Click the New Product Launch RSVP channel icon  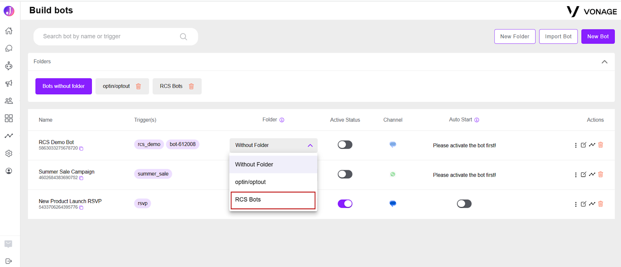pos(393,203)
